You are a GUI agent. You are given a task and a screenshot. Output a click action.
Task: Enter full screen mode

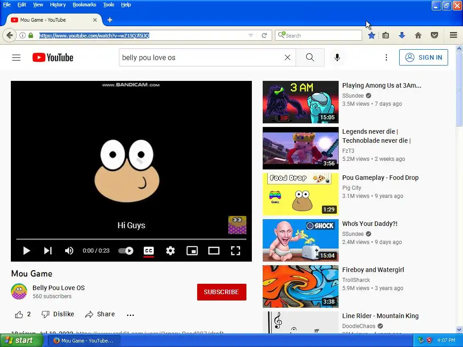(235, 251)
